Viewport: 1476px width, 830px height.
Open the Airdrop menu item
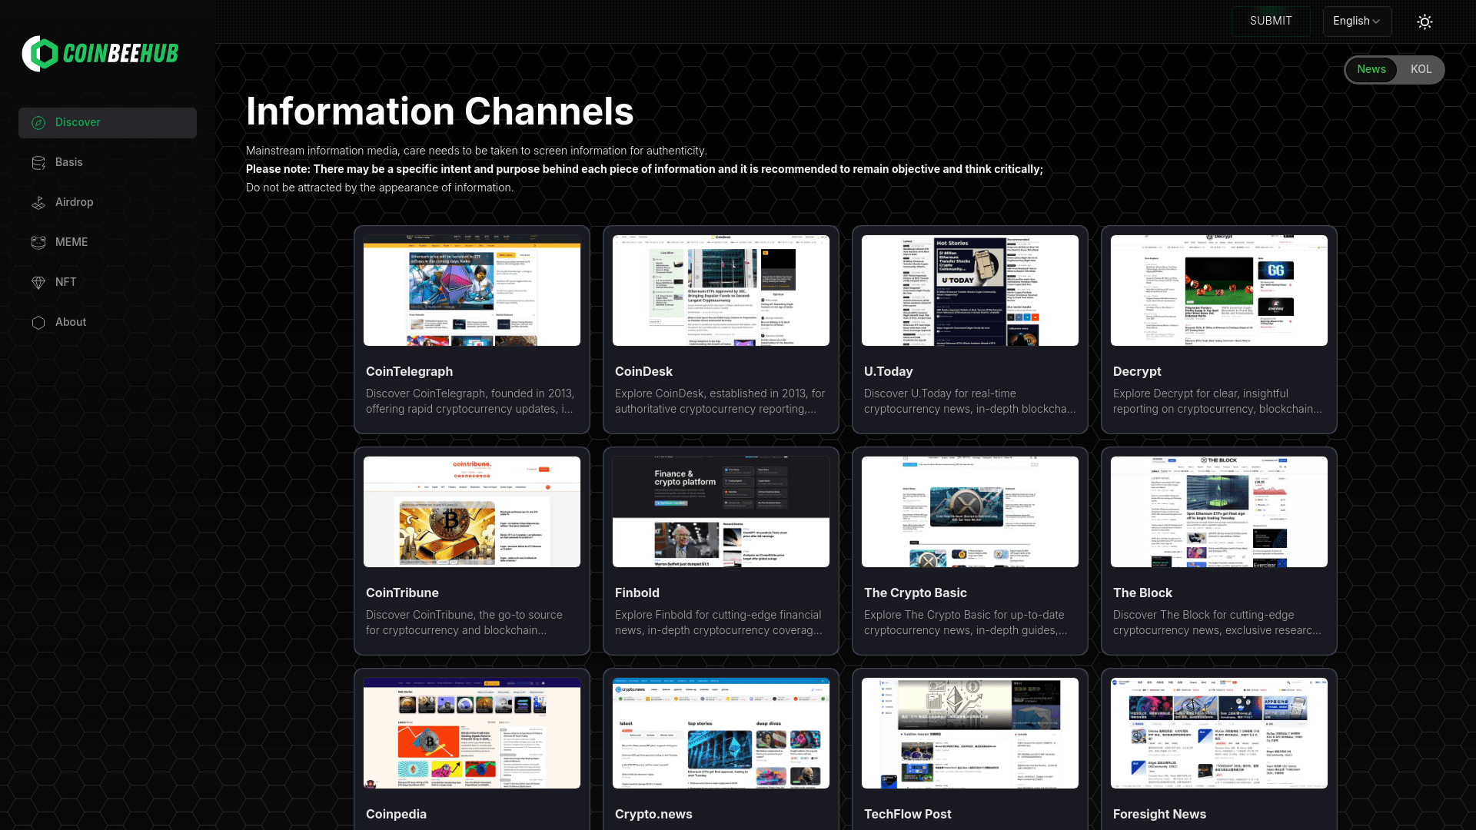108,203
